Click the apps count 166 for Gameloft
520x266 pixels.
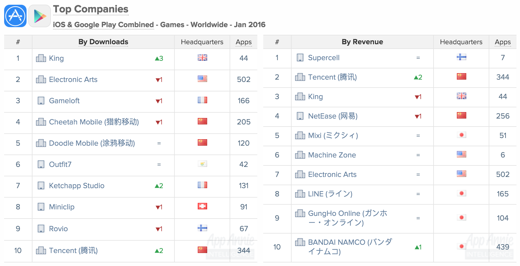tap(244, 101)
